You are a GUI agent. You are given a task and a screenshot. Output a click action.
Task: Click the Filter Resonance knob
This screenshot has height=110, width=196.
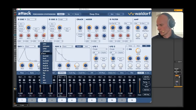[120, 28]
